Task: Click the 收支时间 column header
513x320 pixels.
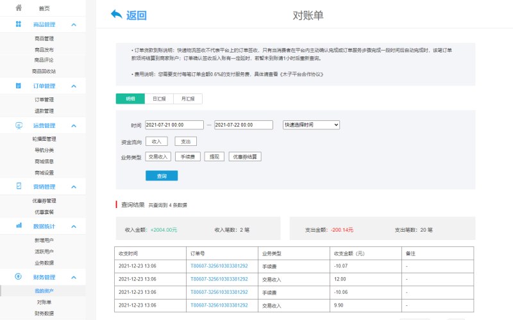Action: pos(128,253)
